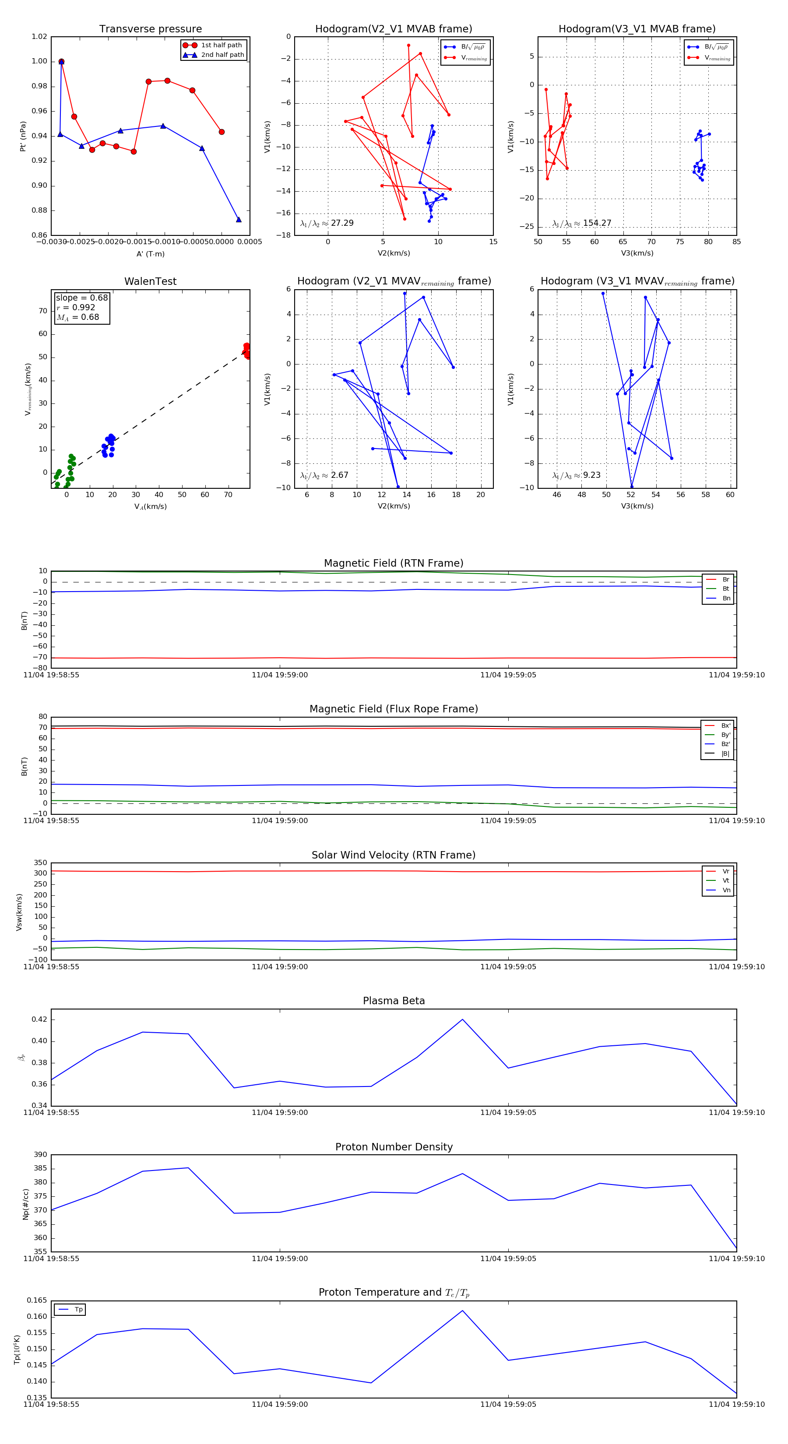This screenshot has height=1444, width=788.
Task: Click the red point cluster in WalenTest
Action: [247, 351]
